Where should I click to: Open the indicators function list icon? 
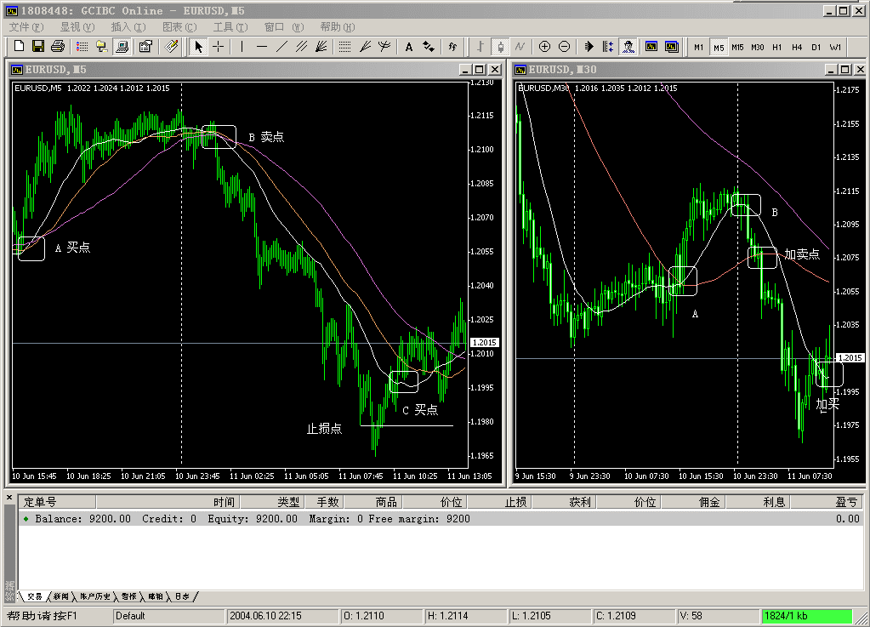pos(452,47)
